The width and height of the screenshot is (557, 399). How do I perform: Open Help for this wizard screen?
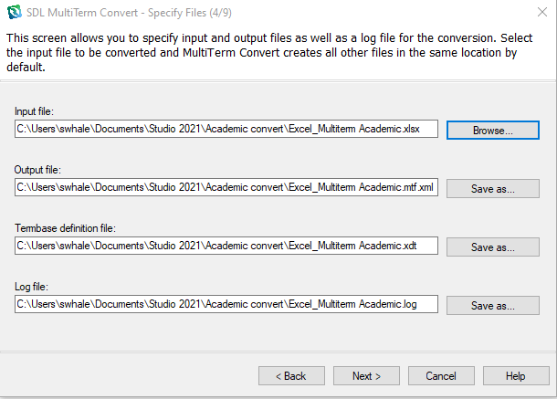(516, 375)
